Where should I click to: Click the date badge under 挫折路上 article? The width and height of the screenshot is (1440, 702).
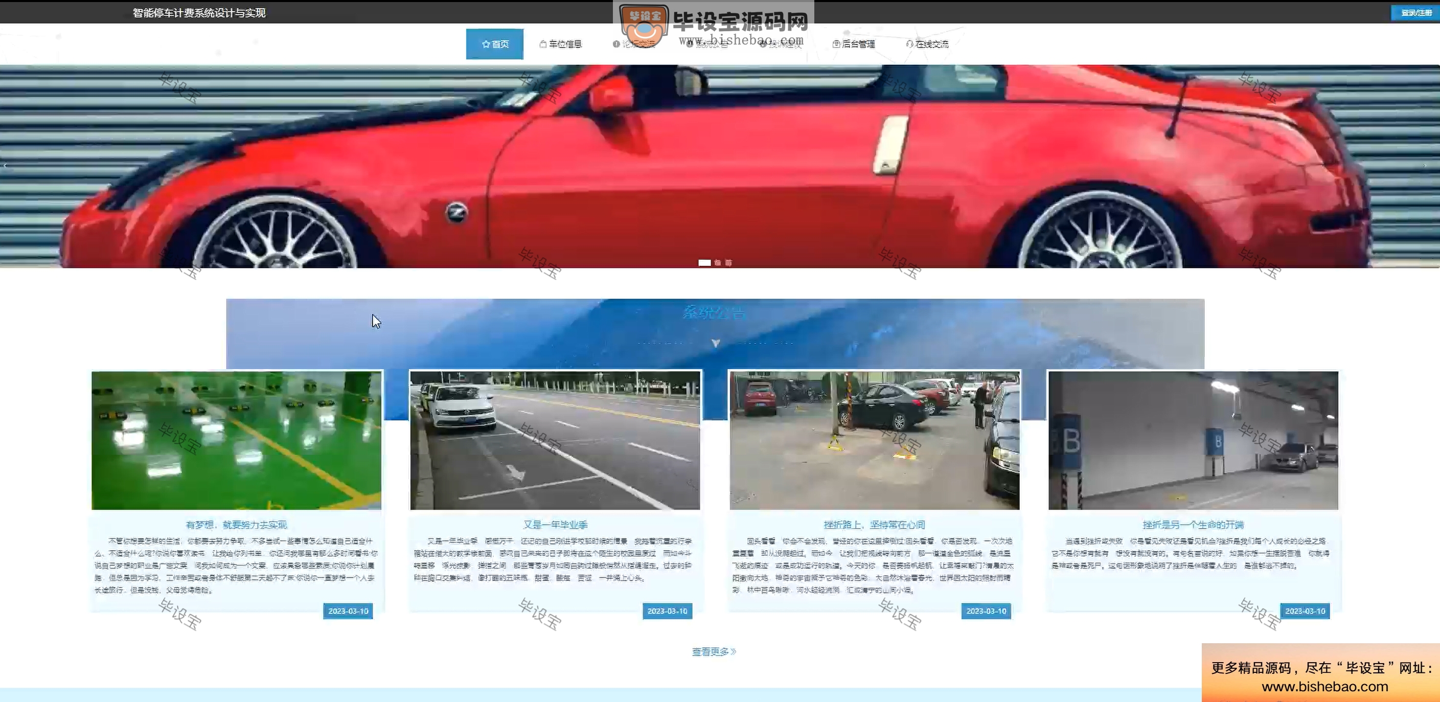pos(986,611)
